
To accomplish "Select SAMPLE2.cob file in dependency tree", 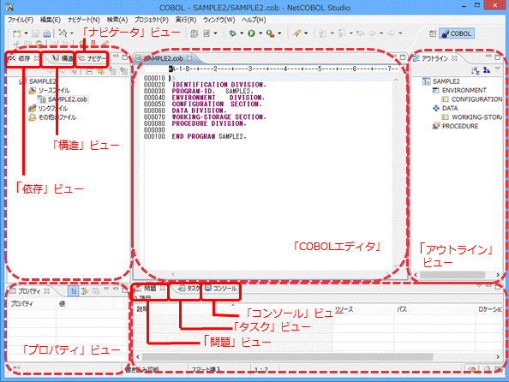I will point(63,99).
